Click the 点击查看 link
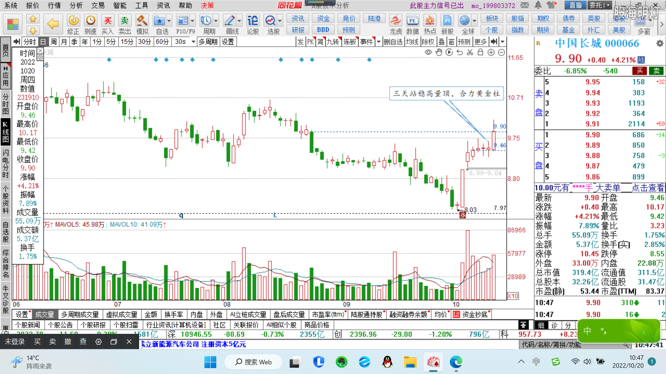 [x=648, y=188]
